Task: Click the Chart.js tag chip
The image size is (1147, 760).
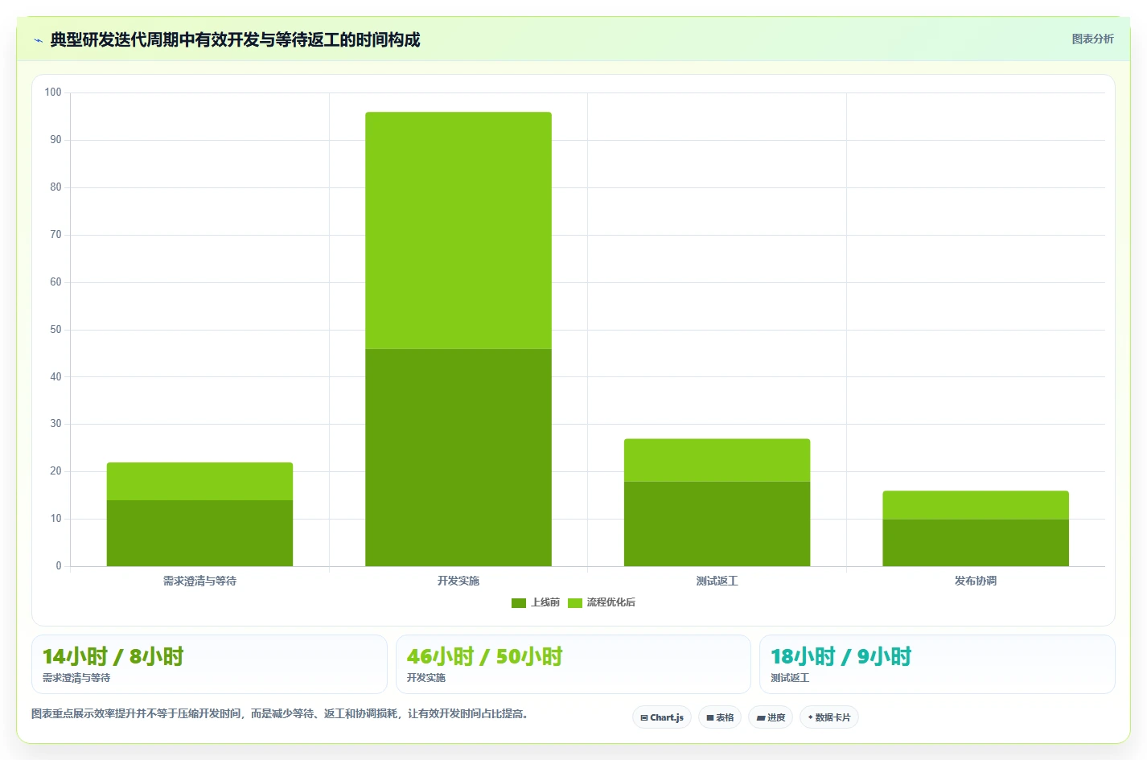Action: pyautogui.click(x=662, y=717)
